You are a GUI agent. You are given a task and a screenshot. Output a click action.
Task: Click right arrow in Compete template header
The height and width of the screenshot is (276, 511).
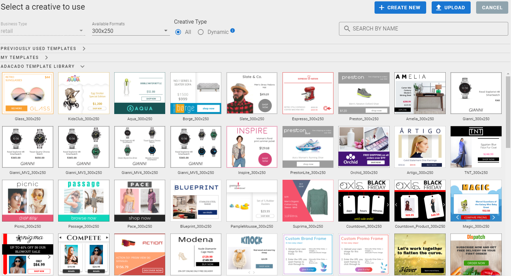tap(107, 237)
